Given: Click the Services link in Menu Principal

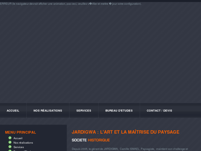Looking at the screenshot, I should click(19, 147).
